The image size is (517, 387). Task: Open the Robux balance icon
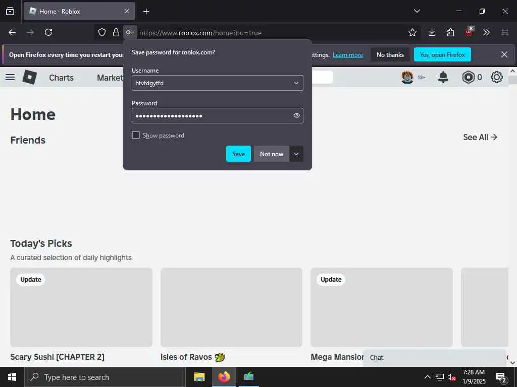tap(468, 77)
